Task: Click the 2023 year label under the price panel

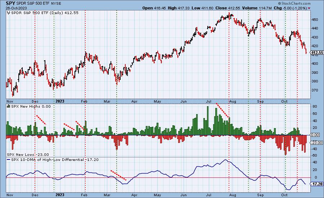Action: (60, 101)
